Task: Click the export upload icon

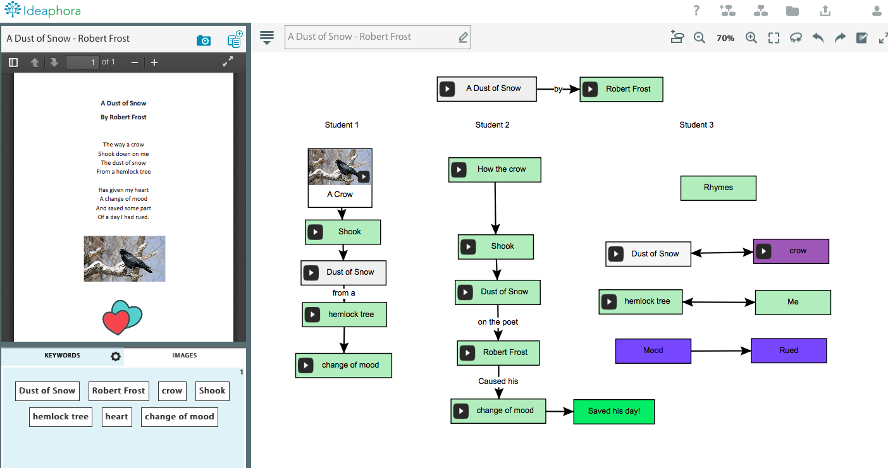Action: [825, 10]
